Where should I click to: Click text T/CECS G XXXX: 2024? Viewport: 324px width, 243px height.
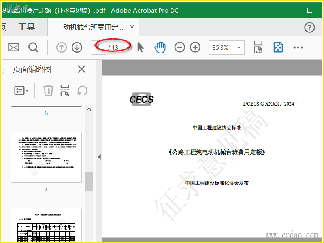tap(268, 104)
